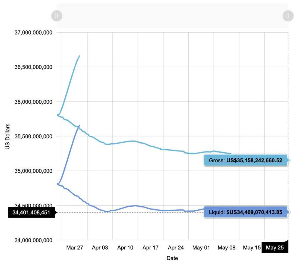Click the Date axis title
The width and height of the screenshot is (304, 264).
point(172,258)
